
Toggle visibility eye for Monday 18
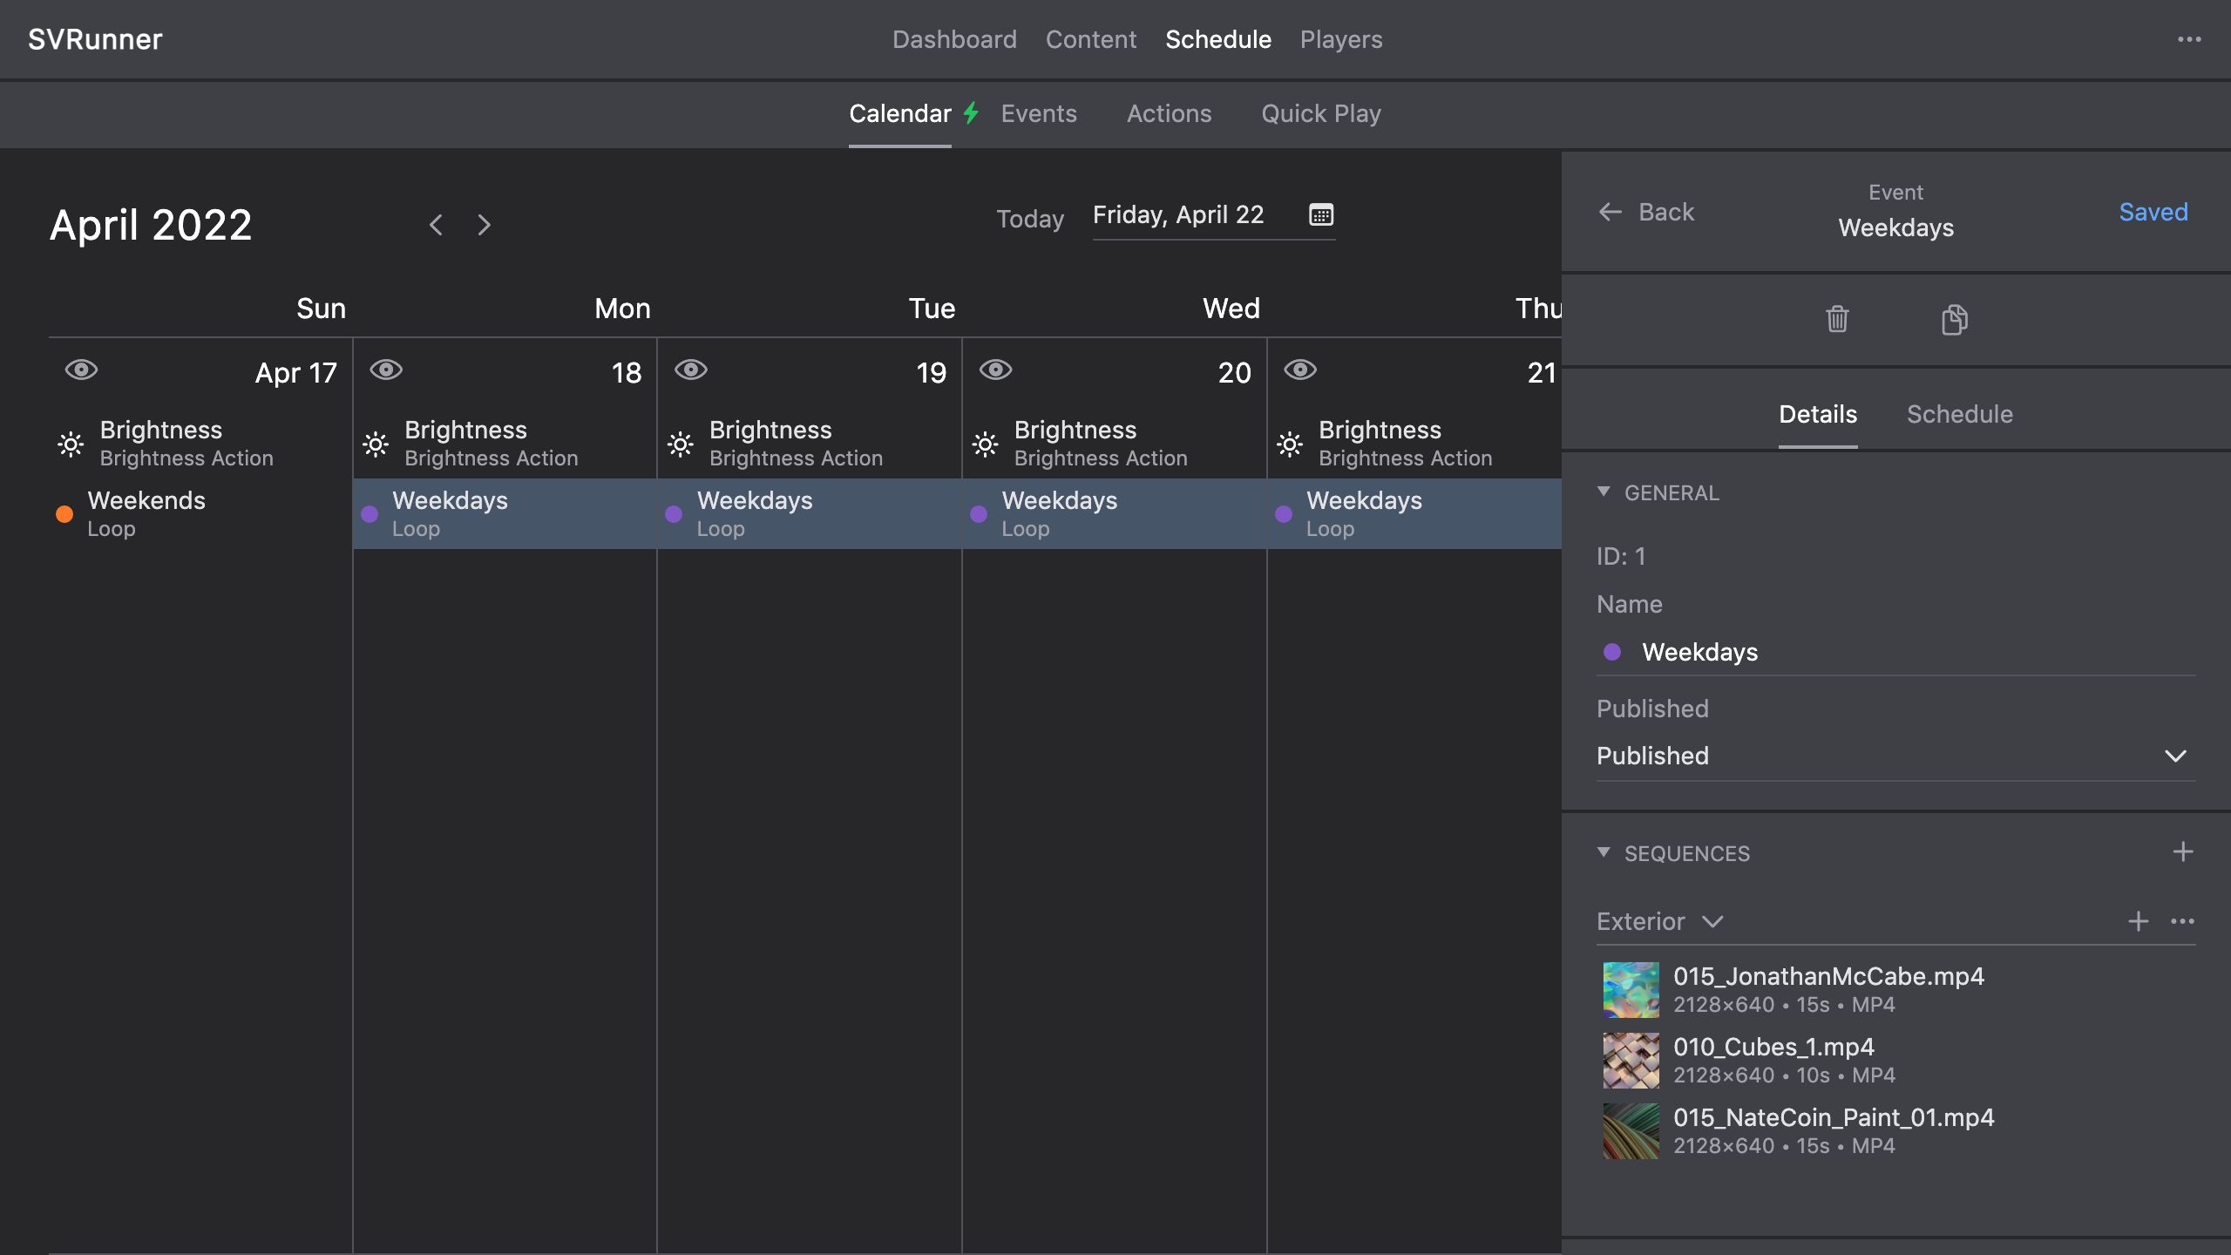(386, 370)
